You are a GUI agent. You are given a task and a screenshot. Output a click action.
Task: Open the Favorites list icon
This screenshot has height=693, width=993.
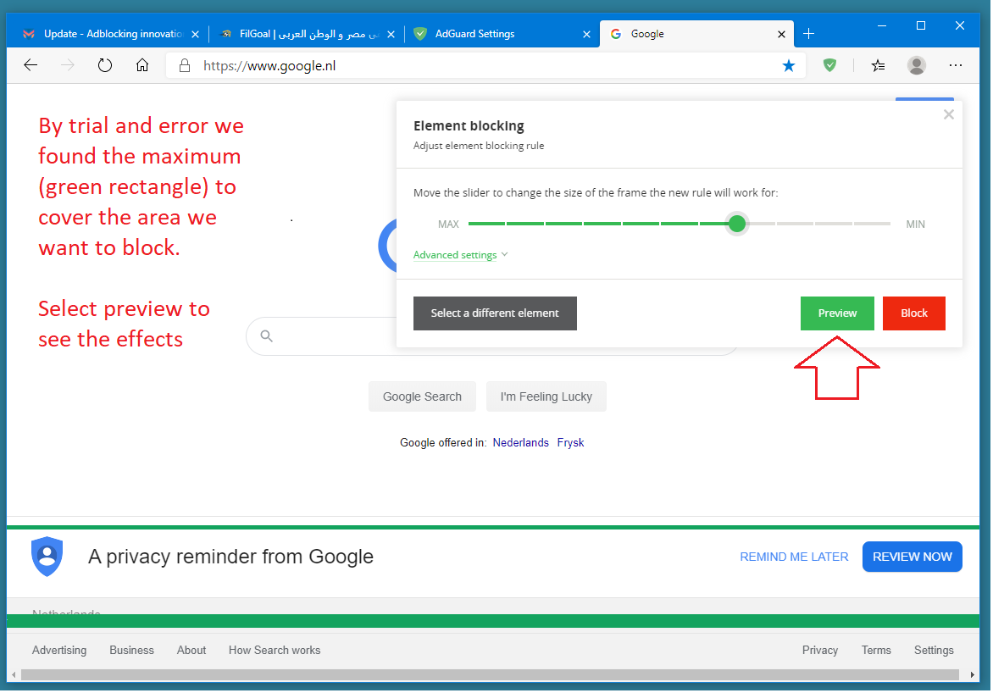coord(878,65)
